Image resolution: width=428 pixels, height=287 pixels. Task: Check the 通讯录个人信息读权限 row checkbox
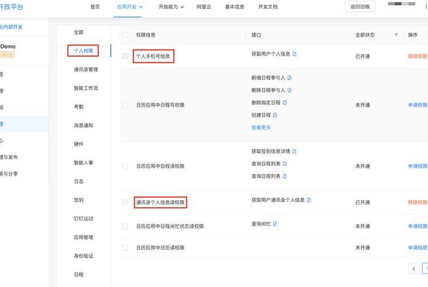(x=125, y=202)
